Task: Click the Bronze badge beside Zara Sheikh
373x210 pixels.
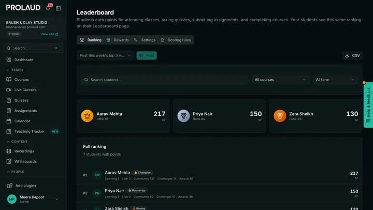Action: click(x=139, y=208)
